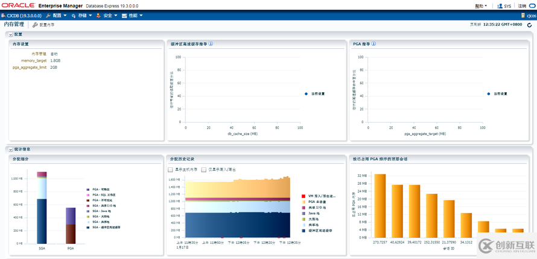Open the 安全 menu
The height and width of the screenshot is (259, 537).
tap(110, 16)
